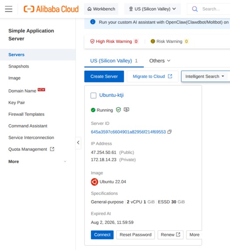Click the yellow Risk Warning icon

pos(152,41)
